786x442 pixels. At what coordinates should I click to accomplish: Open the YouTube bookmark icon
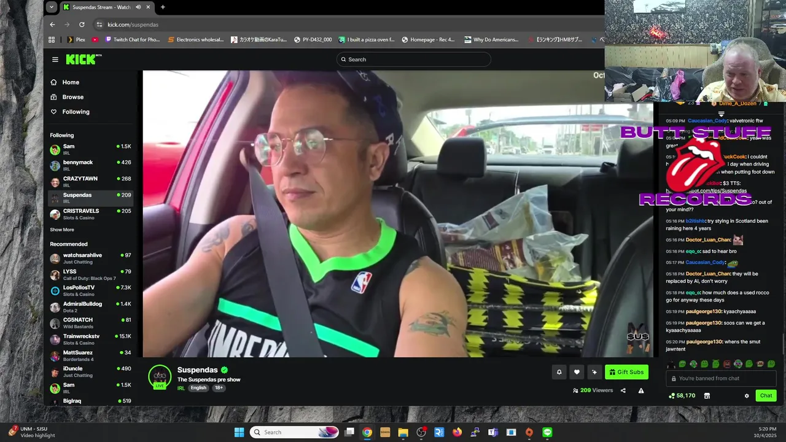coord(95,40)
